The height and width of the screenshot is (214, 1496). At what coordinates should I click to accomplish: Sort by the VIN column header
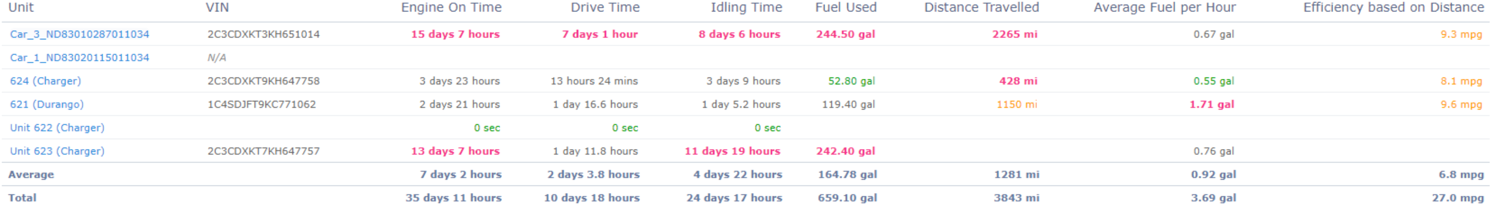click(x=217, y=8)
